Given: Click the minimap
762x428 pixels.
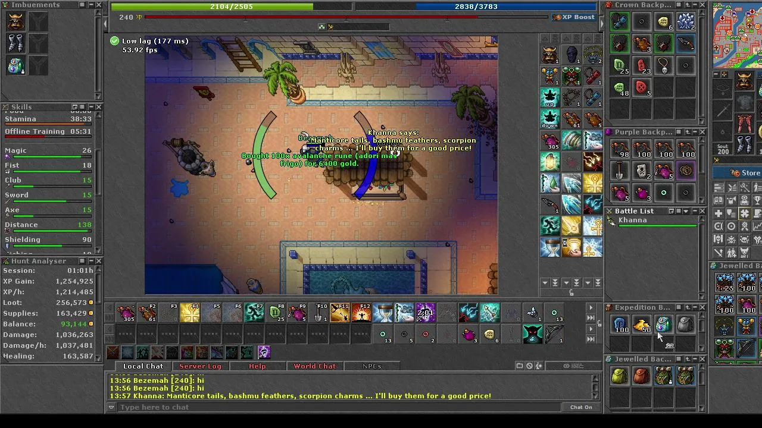Looking at the screenshot, I should (738, 36).
